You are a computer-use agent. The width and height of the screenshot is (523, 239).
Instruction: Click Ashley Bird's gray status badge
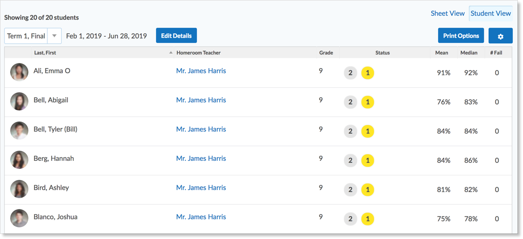[350, 190]
